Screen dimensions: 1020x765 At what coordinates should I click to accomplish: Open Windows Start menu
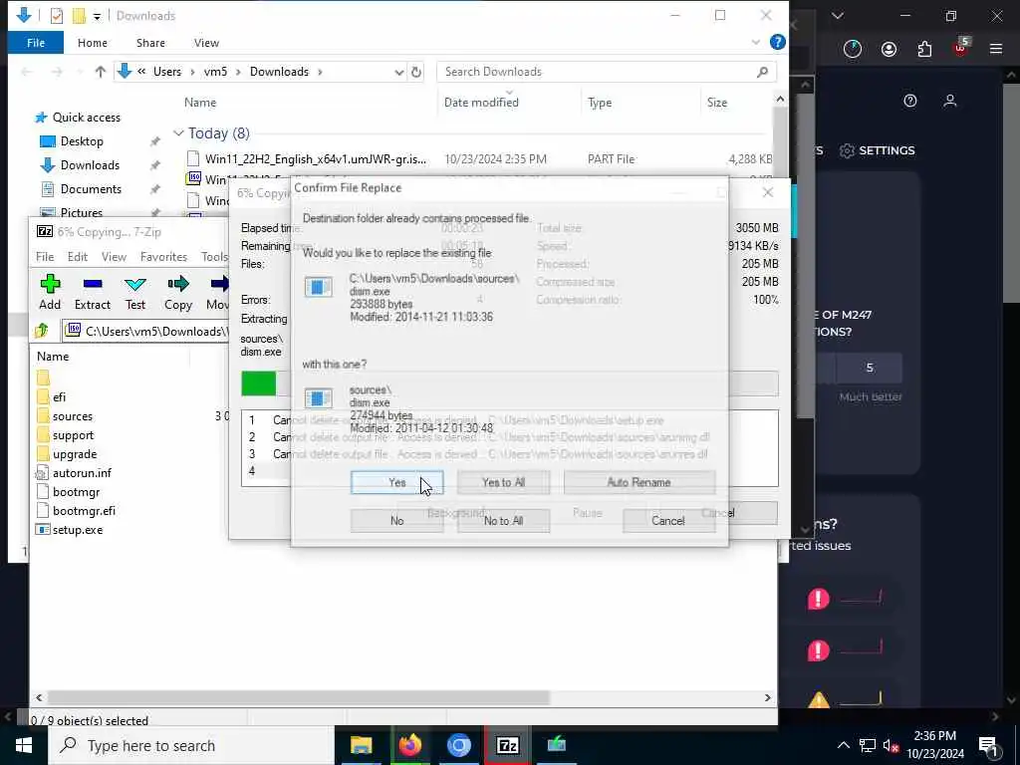click(x=24, y=745)
